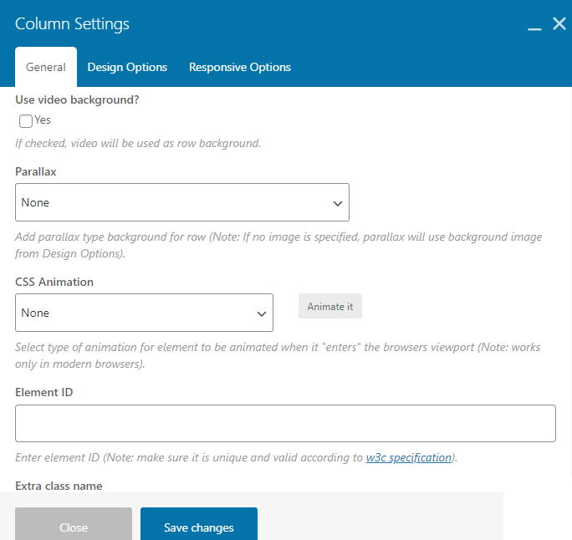Click the CSS Animation dropdown chevron arrow
Viewport: 572px width, 540px height.
coord(262,314)
